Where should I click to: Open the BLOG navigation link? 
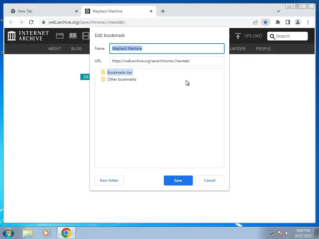[77, 49]
